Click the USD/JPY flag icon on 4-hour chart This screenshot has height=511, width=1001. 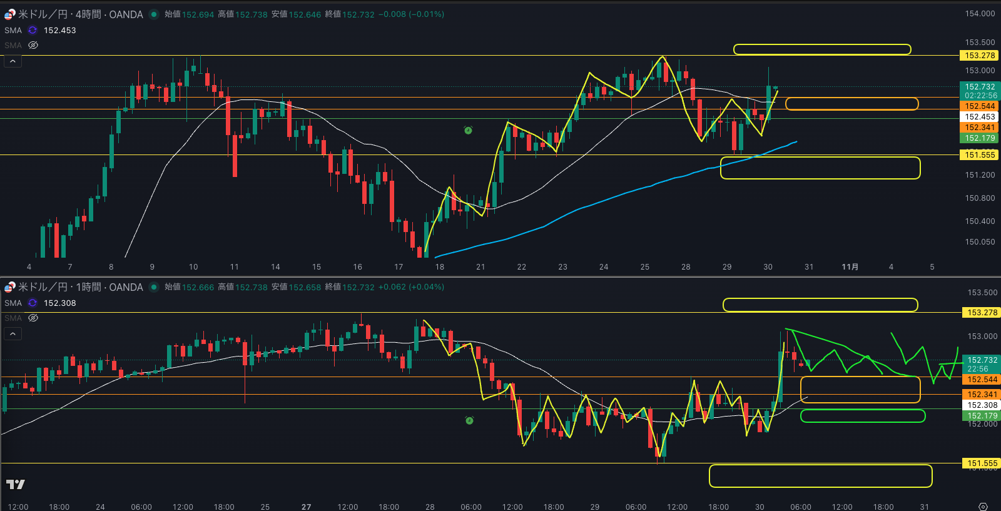(9, 14)
